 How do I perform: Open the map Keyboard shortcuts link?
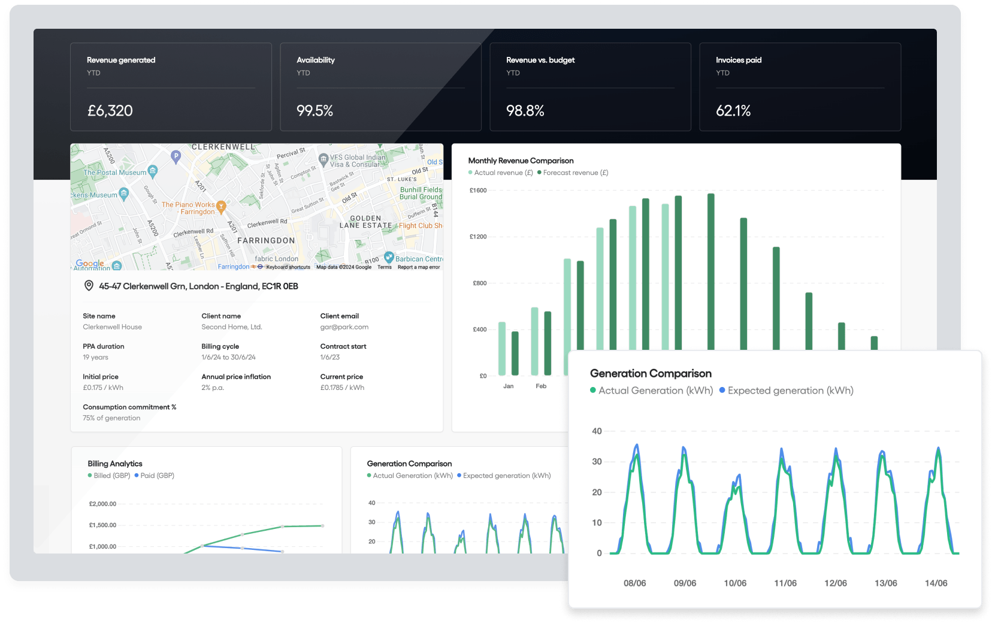pos(288,267)
